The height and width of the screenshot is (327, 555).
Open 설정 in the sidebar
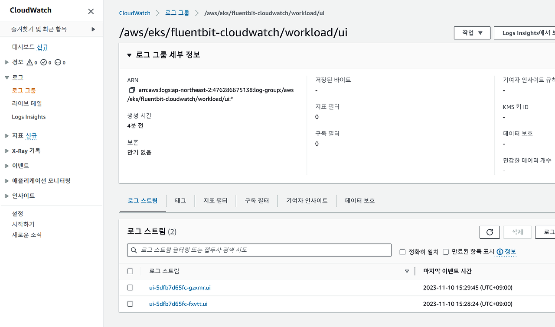(18, 214)
